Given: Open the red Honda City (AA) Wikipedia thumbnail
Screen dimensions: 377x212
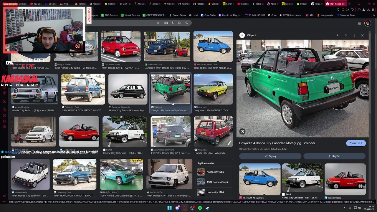Looking at the screenshot, I should pyautogui.click(x=213, y=132).
